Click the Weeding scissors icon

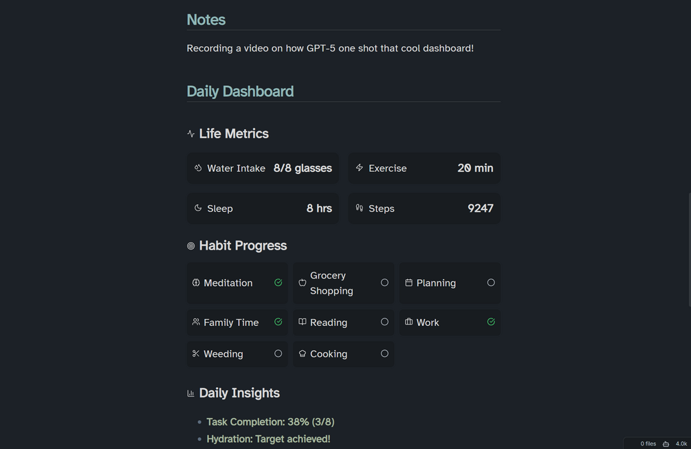coord(196,353)
